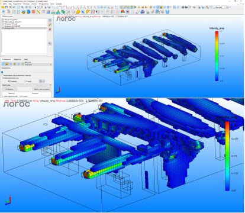Click the open folder icon in top toolbar
This screenshot has width=245, height=213.
(3, 7)
